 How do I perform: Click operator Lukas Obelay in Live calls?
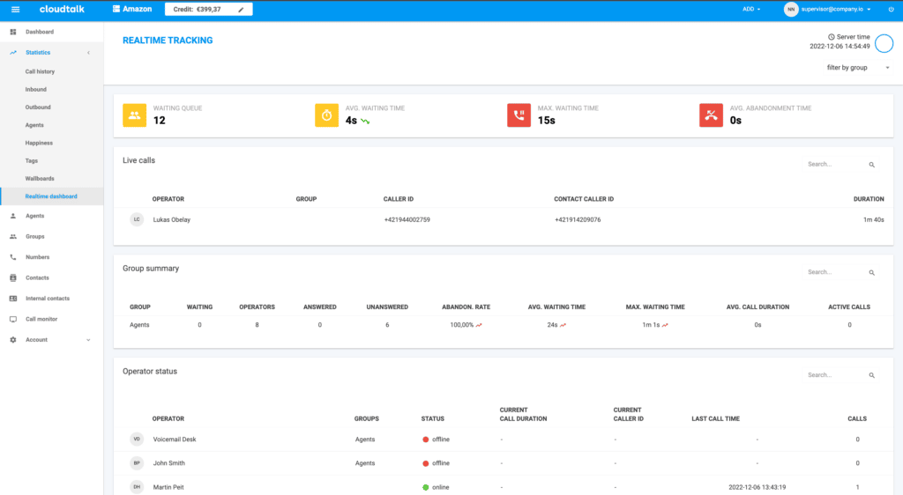[x=171, y=219]
